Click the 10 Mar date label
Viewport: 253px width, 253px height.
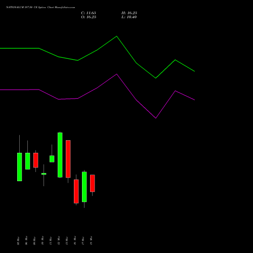(43, 241)
